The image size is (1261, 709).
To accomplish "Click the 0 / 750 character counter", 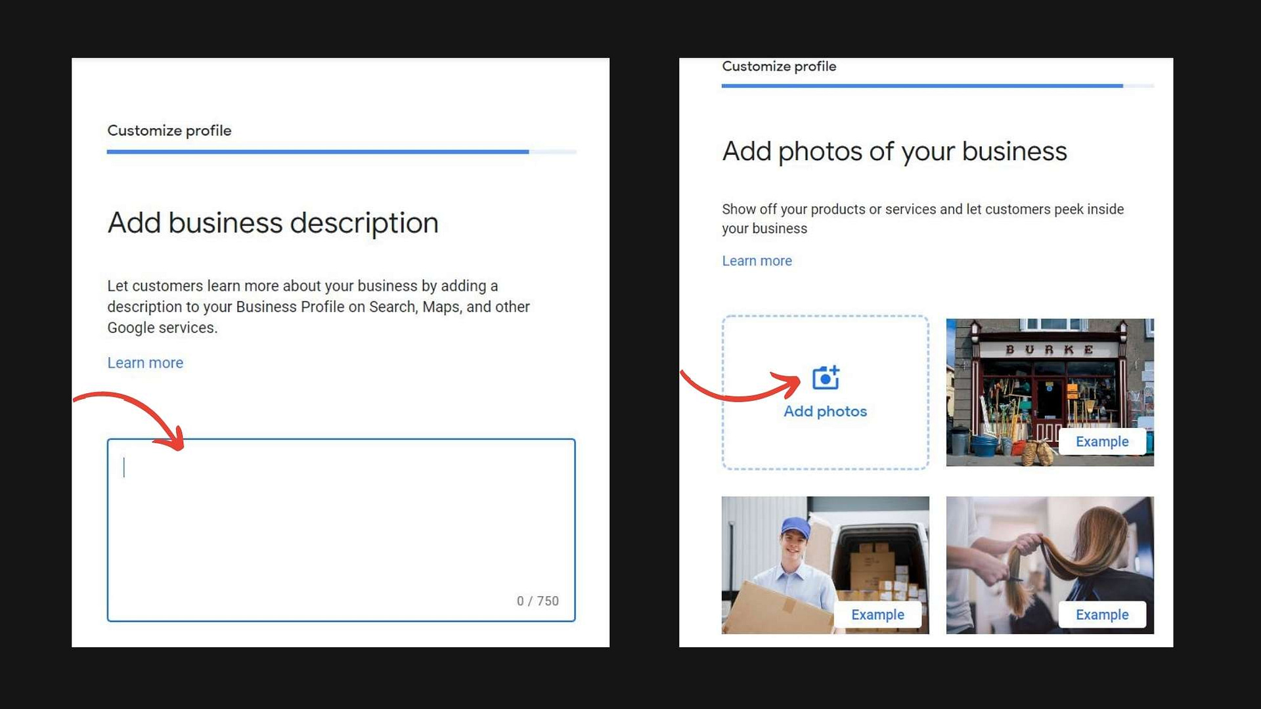I will (x=537, y=601).
